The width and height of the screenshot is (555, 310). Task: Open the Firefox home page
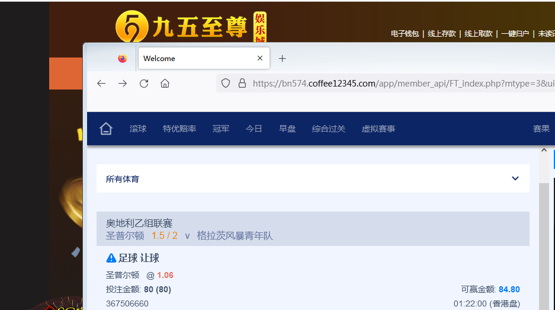click(x=165, y=83)
